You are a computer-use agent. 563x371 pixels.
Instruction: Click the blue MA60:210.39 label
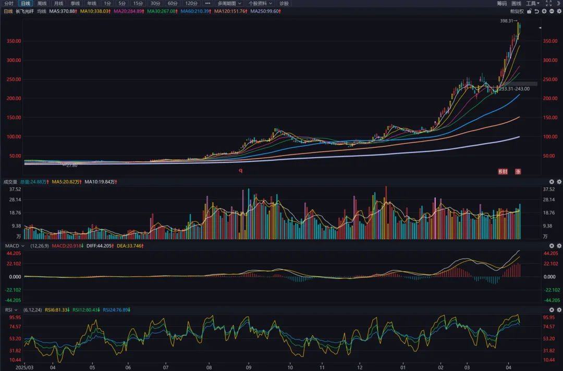195,11
